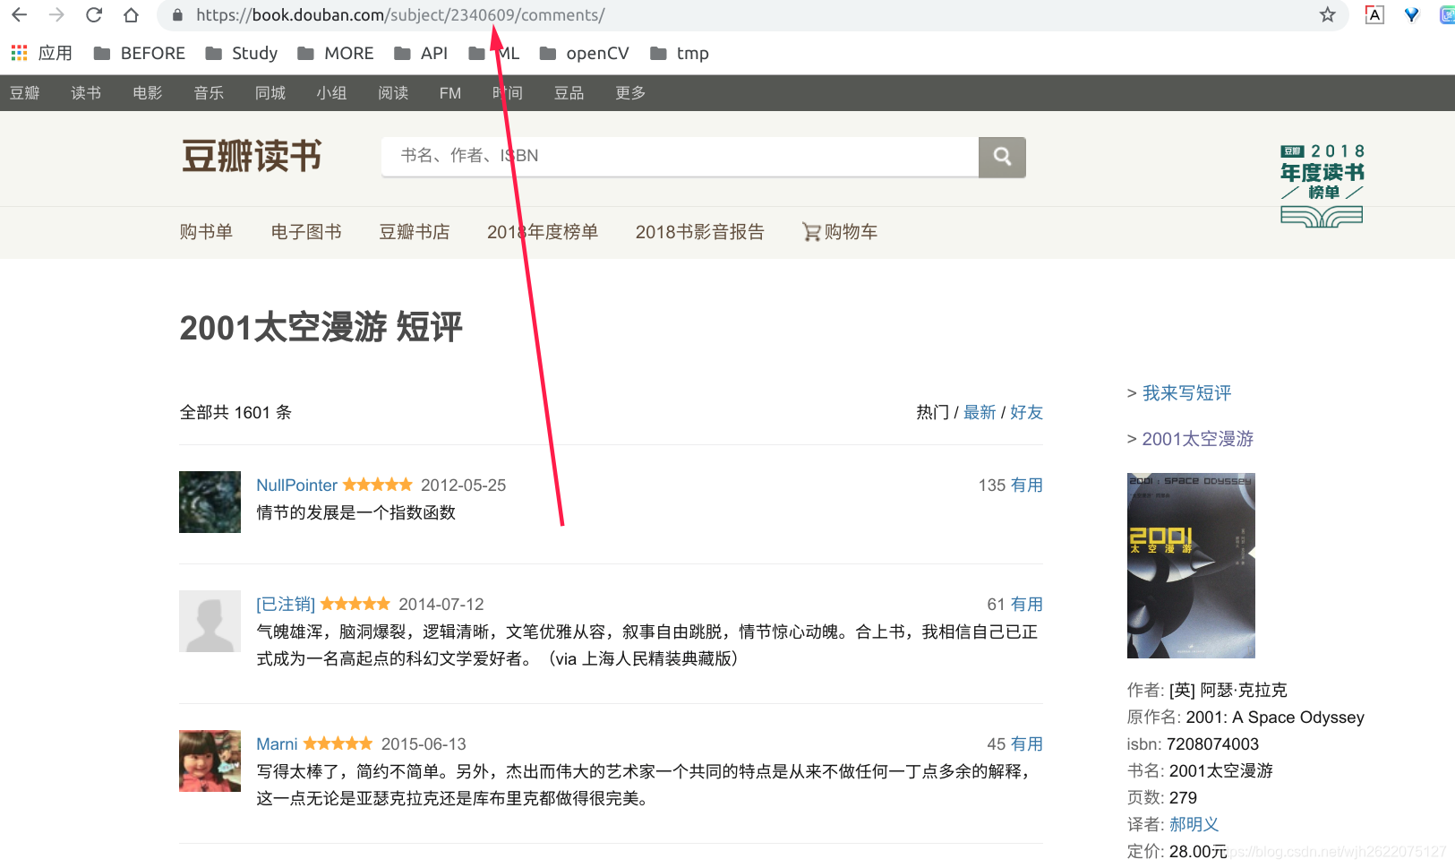1455x868 pixels.
Task: Open the Study bookmark folder
Action: (x=242, y=53)
